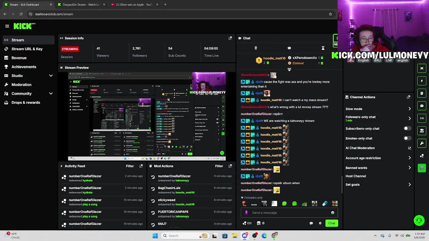429x241 pixels.
Task: Click the chat bubble icon beside the gear
Action: (311, 223)
